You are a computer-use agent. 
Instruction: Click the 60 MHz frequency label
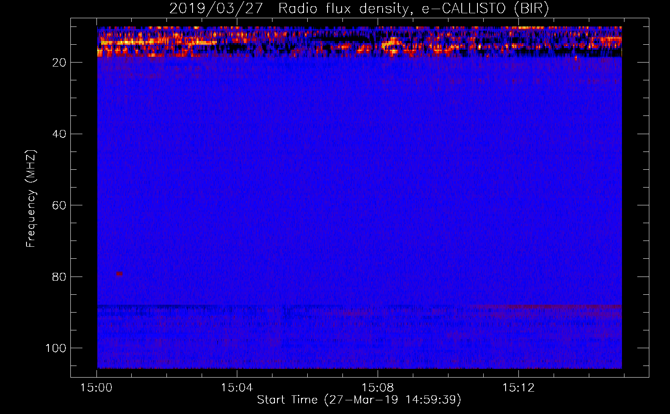59,206
